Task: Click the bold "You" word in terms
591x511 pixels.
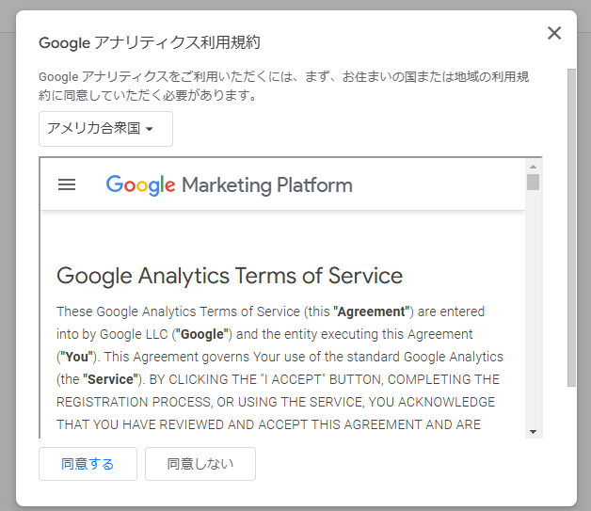Action: (x=74, y=358)
